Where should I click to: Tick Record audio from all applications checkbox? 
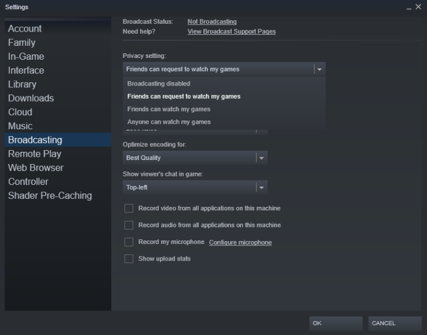(x=129, y=225)
